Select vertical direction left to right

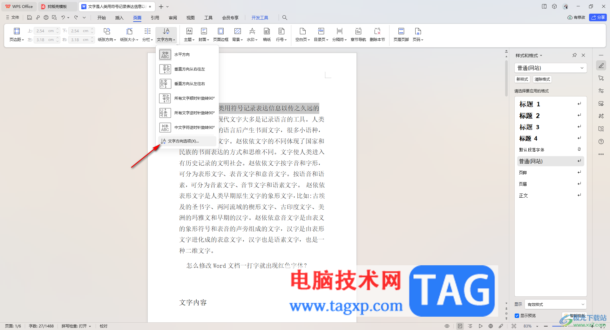[x=187, y=84]
